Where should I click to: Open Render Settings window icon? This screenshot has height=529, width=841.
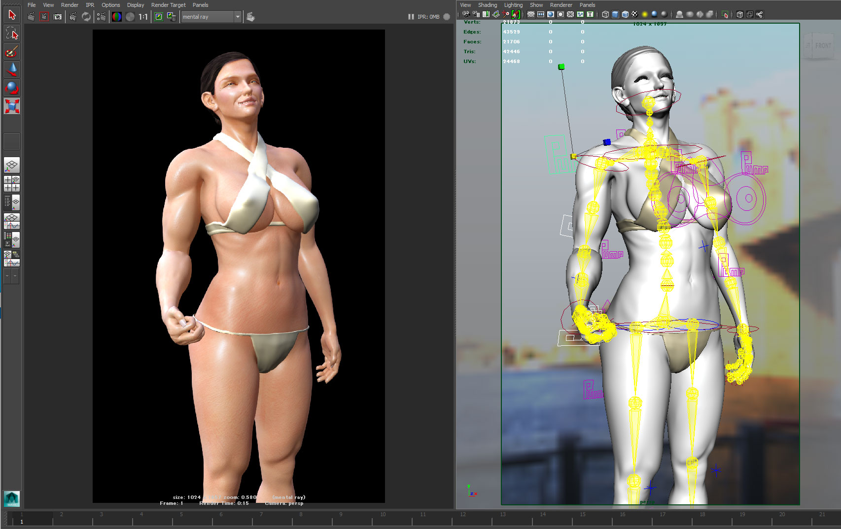click(x=102, y=17)
